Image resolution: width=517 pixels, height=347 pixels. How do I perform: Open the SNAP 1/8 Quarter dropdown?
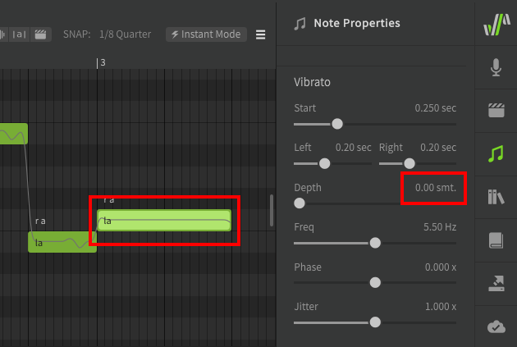point(125,34)
